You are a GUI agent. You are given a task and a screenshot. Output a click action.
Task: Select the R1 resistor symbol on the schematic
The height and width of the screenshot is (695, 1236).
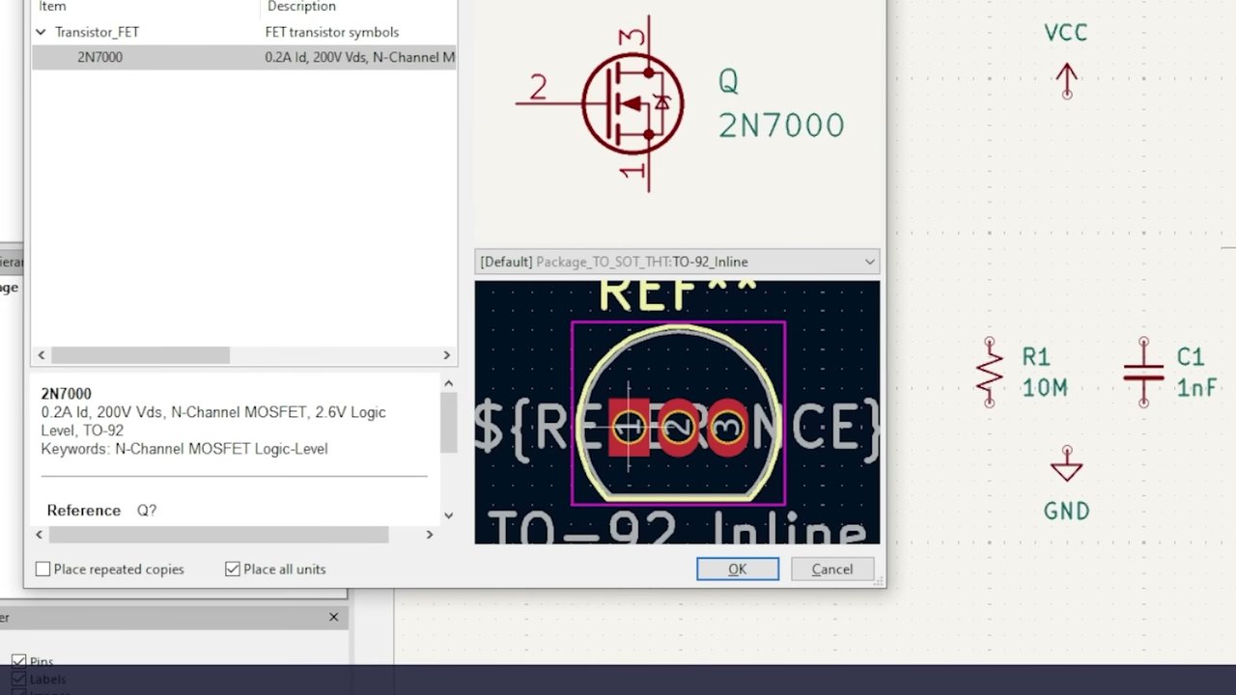coord(989,372)
